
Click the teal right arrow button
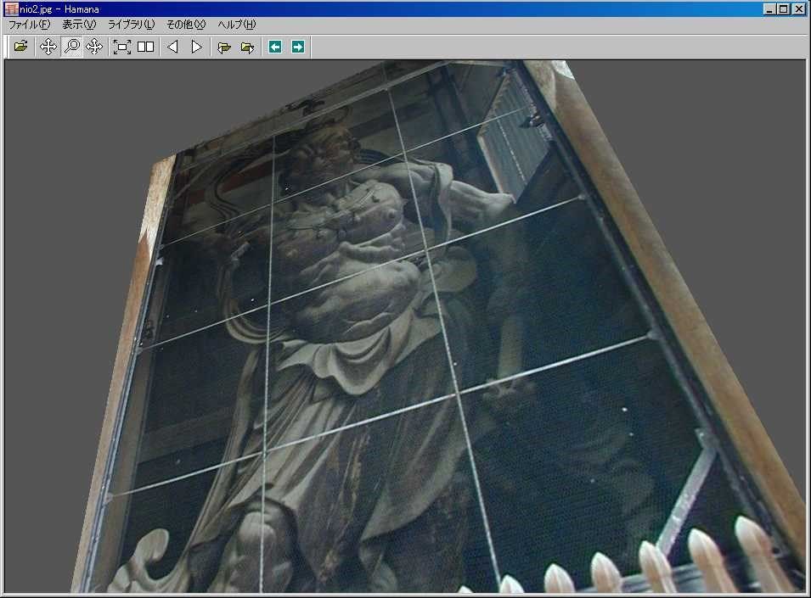298,47
